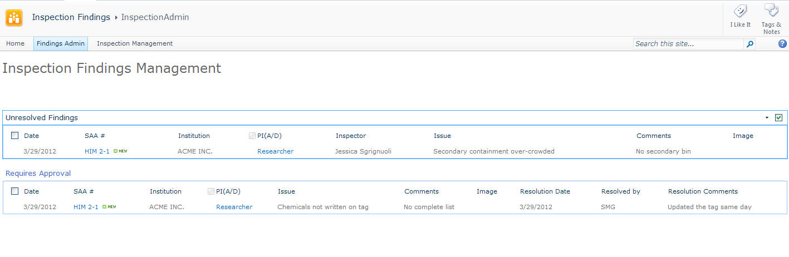Click the search magnifier icon
Screen dimensions: 789x257
click(749, 44)
